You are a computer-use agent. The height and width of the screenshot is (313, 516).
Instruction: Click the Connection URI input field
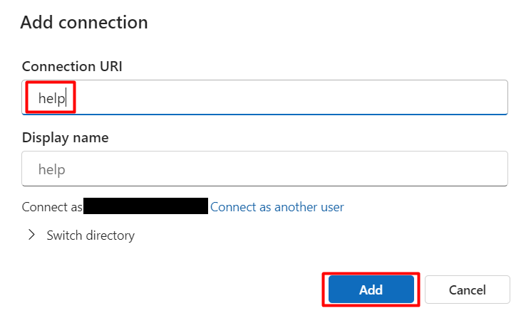(x=285, y=97)
